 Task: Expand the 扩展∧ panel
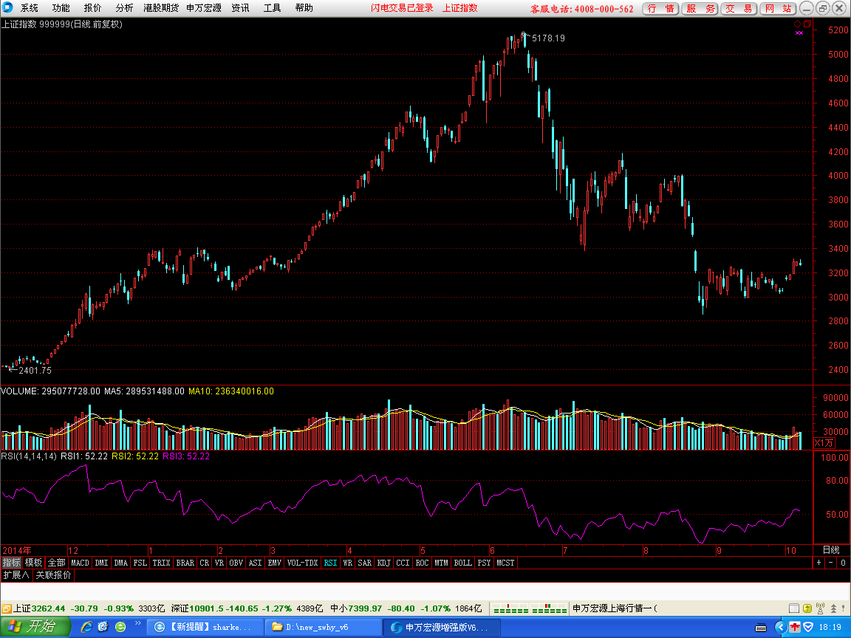coord(16,575)
